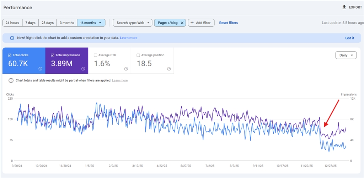Uncheck the Total impressions checkbox
Image resolution: width=364 pixels, height=178 pixels.
click(x=53, y=55)
